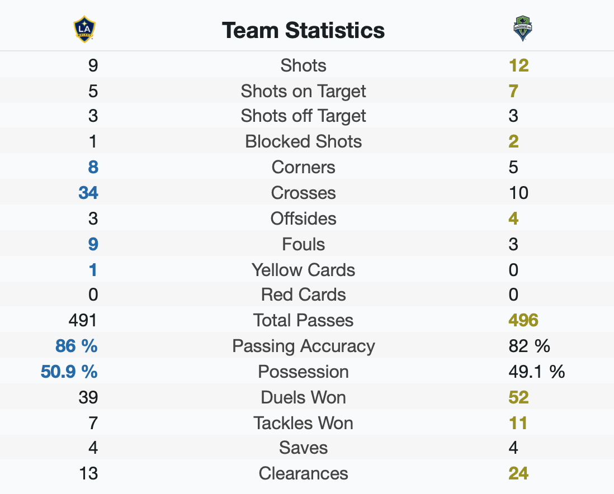Click the Offsides row label
Viewport: 614px width, 494px height.
[303, 218]
